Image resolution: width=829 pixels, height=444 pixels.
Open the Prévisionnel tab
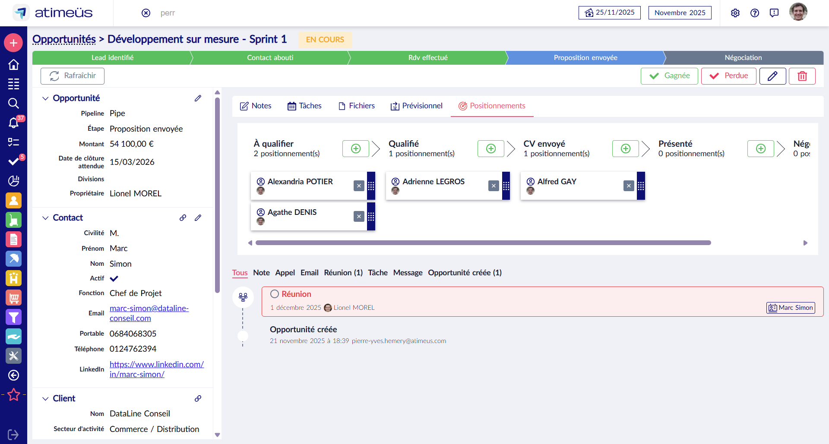point(416,106)
